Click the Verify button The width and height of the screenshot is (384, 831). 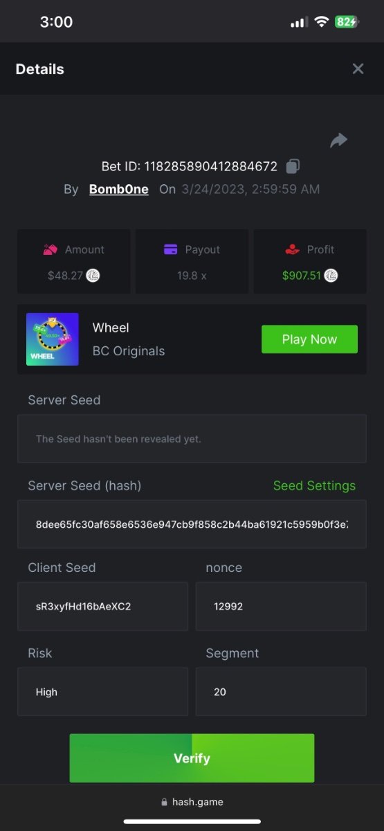tap(192, 758)
